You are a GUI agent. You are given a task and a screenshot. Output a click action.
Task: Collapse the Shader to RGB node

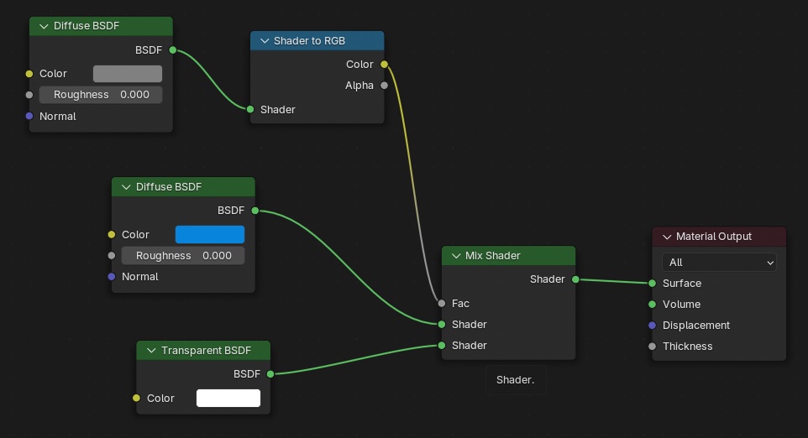pyautogui.click(x=265, y=41)
